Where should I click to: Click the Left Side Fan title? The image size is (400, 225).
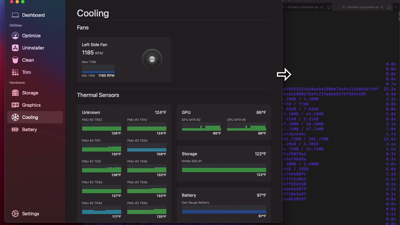[x=94, y=45]
